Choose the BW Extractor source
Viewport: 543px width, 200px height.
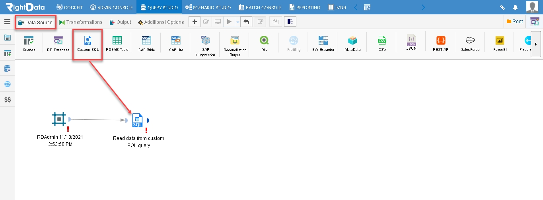(x=323, y=44)
